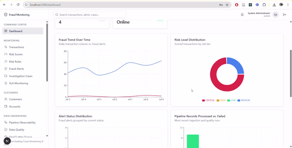Open the Risk Rules section
The height and width of the screenshot is (148, 292).
(23, 61)
